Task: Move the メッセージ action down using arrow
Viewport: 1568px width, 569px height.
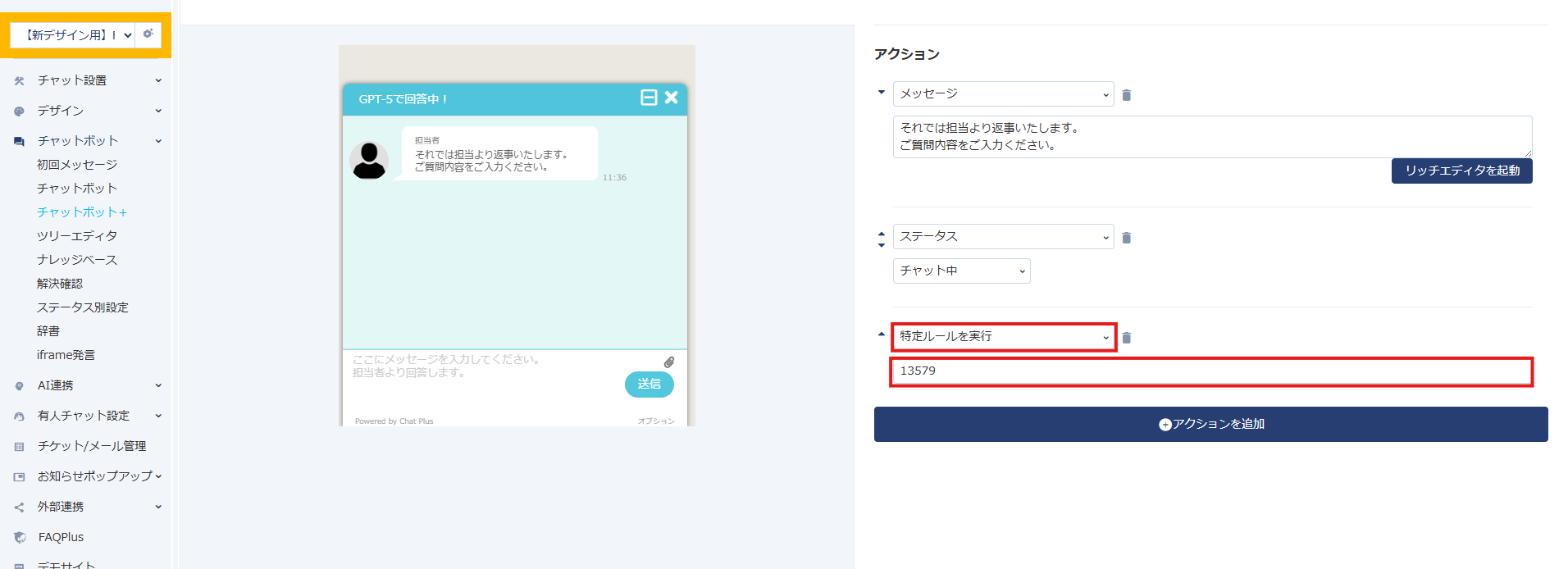Action: [882, 93]
